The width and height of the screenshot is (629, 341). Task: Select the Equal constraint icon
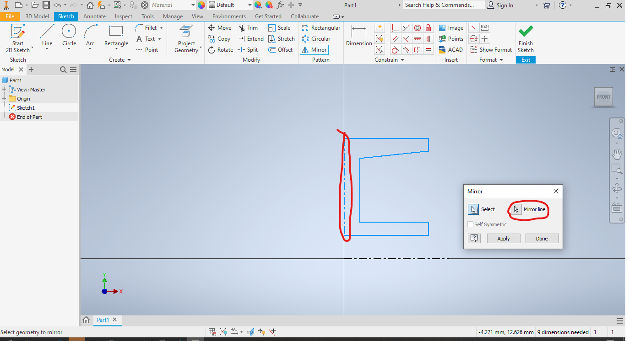428,50
